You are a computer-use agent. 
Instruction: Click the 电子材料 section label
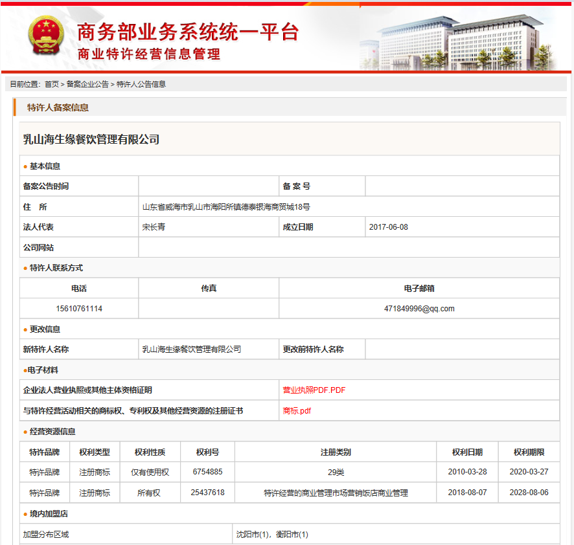[43, 370]
